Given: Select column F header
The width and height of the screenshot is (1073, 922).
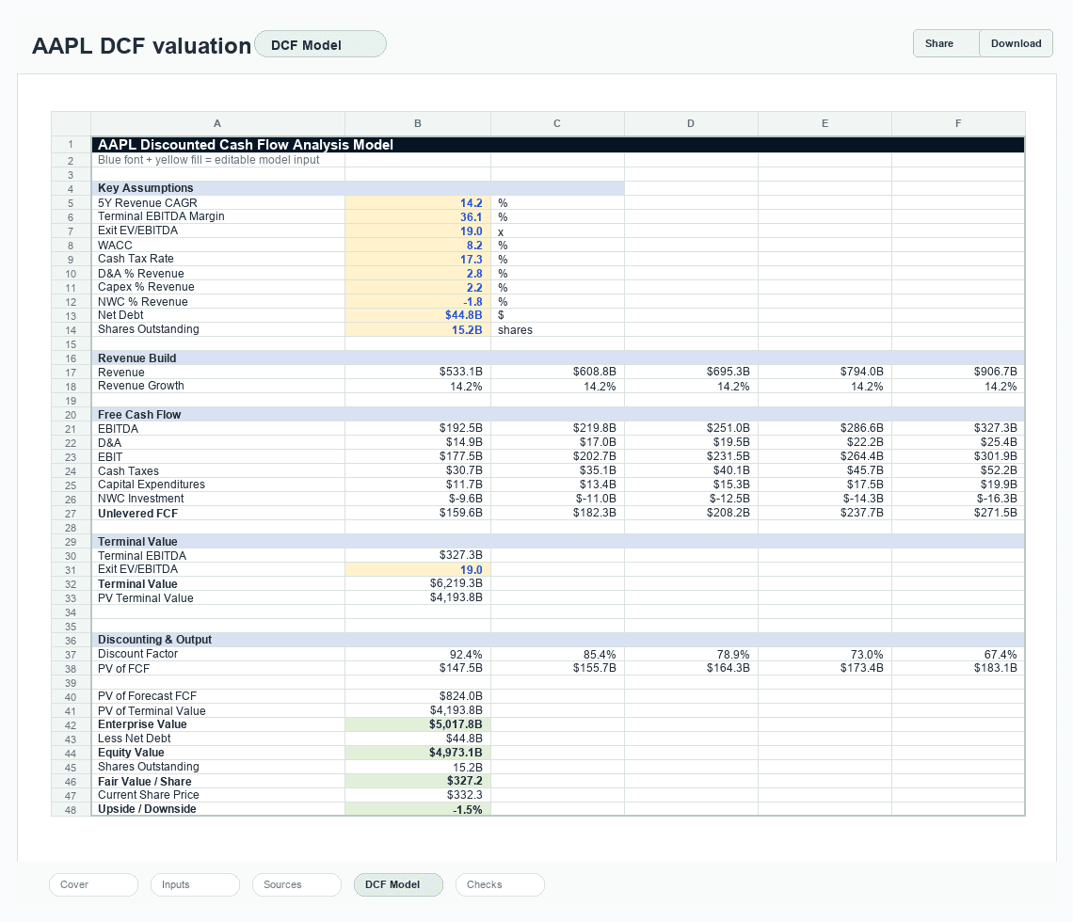Looking at the screenshot, I should [x=958, y=124].
